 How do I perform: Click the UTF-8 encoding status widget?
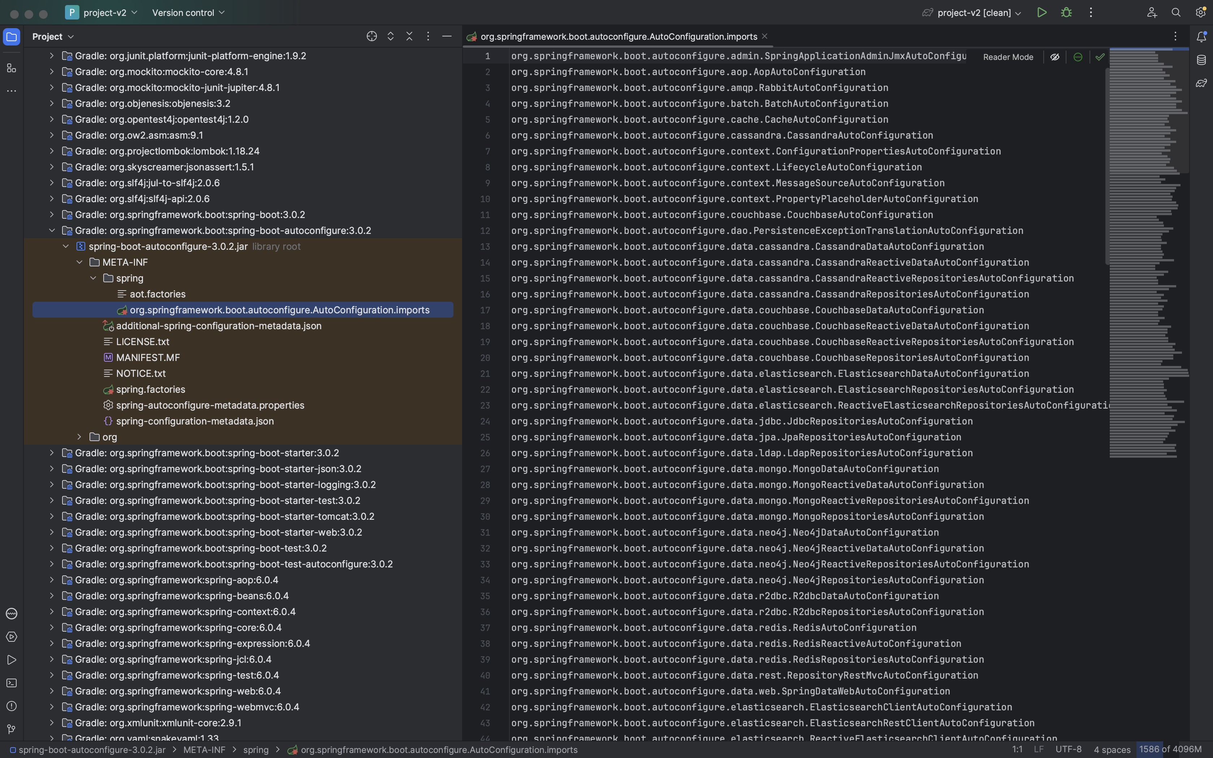tap(1068, 749)
